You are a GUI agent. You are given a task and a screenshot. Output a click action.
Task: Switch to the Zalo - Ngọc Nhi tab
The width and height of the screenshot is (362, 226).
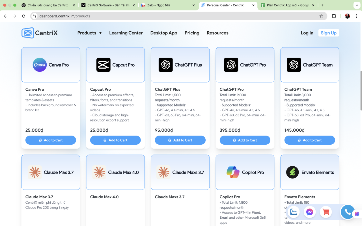(168, 5)
